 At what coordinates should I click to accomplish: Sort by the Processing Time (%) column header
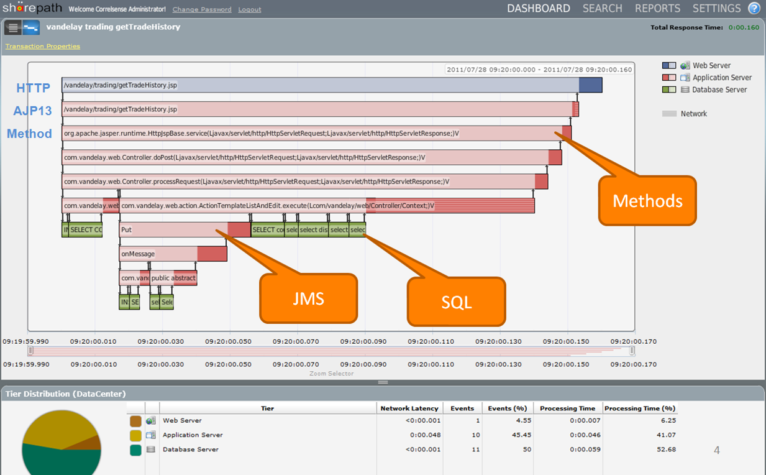point(639,408)
